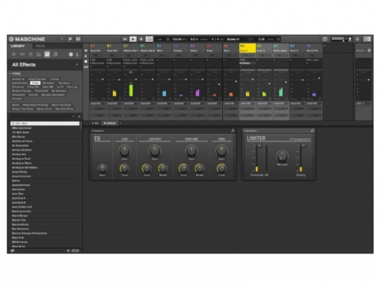Open search via the magnifier icon beside MASCHINE
The width and height of the screenshot is (380, 285).
tap(70, 39)
